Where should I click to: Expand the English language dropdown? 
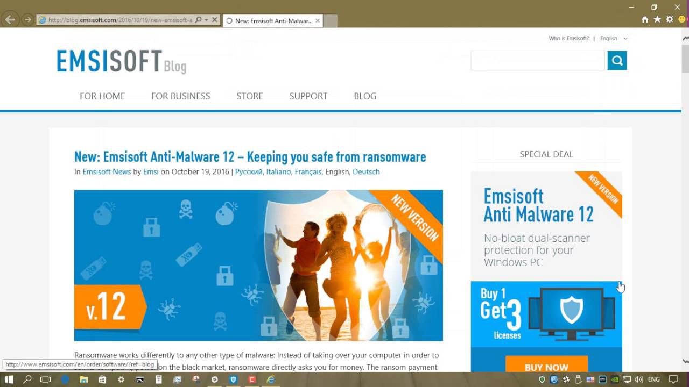(x=614, y=38)
